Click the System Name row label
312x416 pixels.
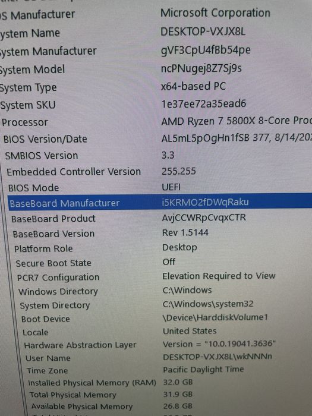click(x=30, y=34)
